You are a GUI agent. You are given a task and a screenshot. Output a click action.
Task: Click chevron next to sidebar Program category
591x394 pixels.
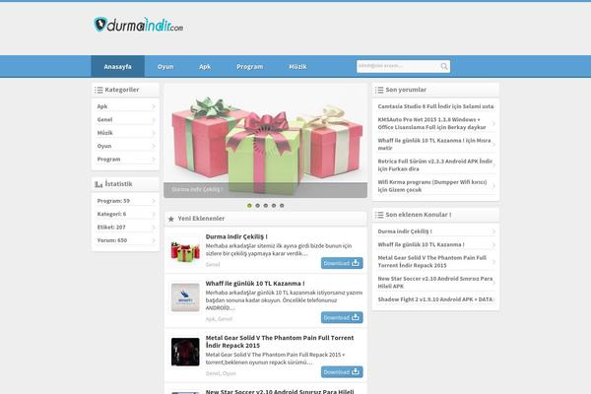point(153,160)
